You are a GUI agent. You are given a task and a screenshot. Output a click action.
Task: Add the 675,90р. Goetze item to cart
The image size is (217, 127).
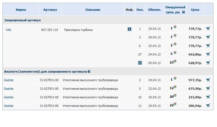pyautogui.click(x=208, y=88)
